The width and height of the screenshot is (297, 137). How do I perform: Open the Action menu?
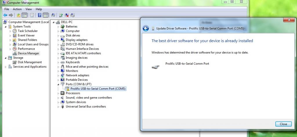[x=17, y=9]
